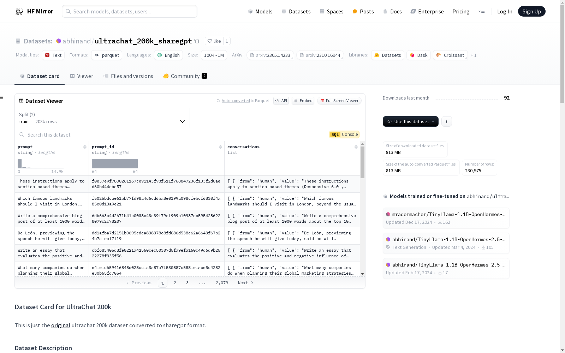Screen dimensions: 565x353
Task: Open the SQL Console
Action: (344, 134)
